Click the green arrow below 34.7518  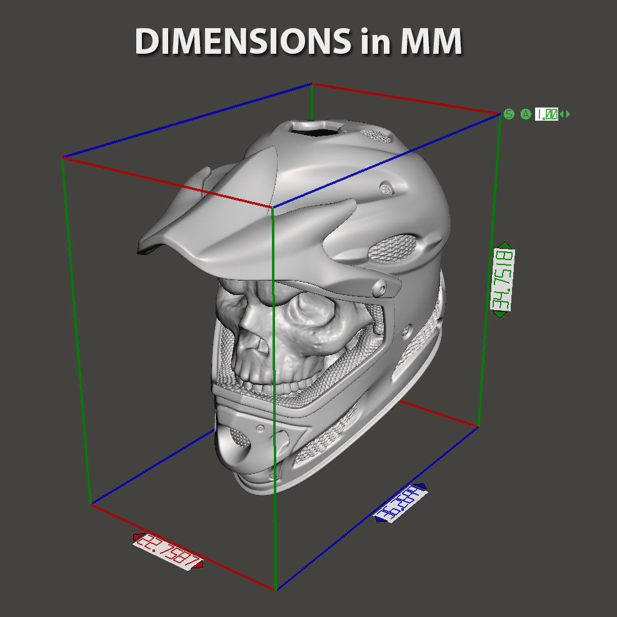click(x=499, y=314)
